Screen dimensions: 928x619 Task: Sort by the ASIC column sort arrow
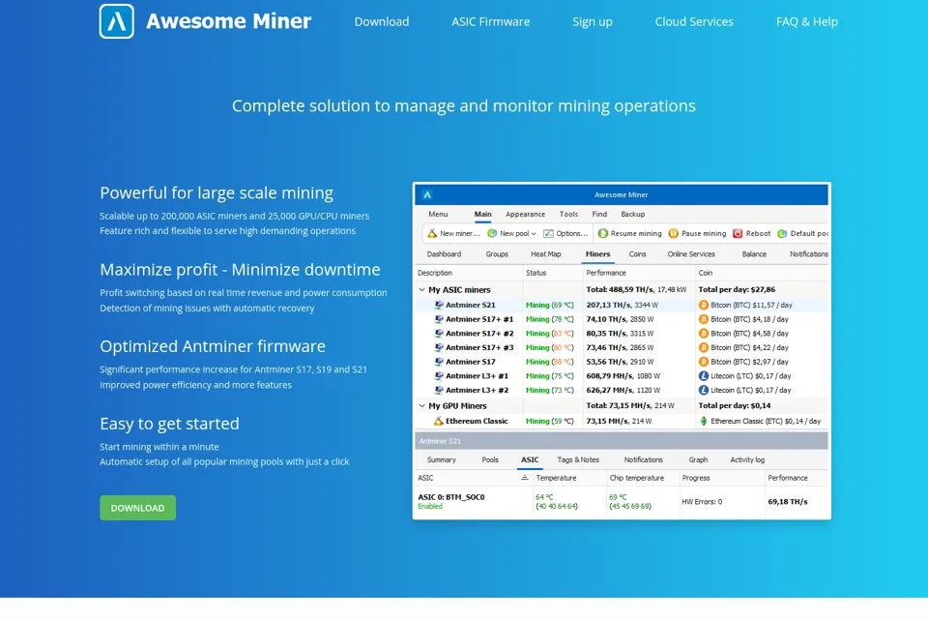524,478
